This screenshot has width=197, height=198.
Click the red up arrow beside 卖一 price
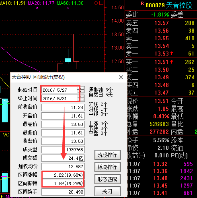172,54
